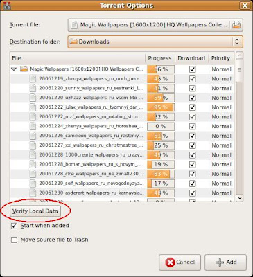Image resolution: width=253 pixels, height=277 pixels.
Task: Click file icon of 20061219_zhenya row
Action: click(x=33, y=79)
